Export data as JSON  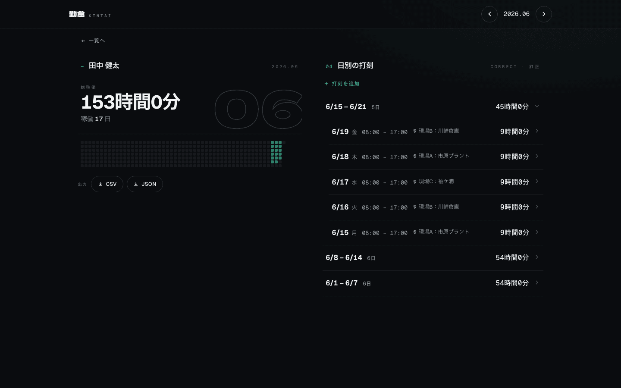[x=145, y=184]
